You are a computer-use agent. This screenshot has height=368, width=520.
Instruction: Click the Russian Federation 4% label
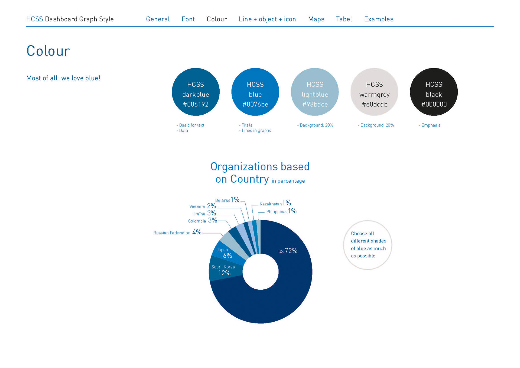(x=177, y=233)
